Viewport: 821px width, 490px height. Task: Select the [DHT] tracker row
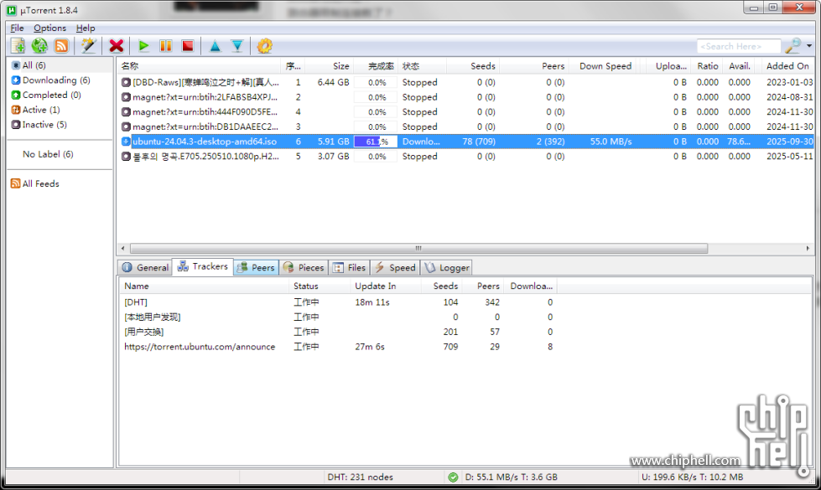[x=465, y=302]
